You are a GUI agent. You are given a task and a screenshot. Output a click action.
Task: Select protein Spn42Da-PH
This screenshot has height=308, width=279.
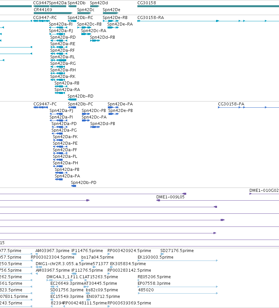pyautogui.click(x=66, y=163)
